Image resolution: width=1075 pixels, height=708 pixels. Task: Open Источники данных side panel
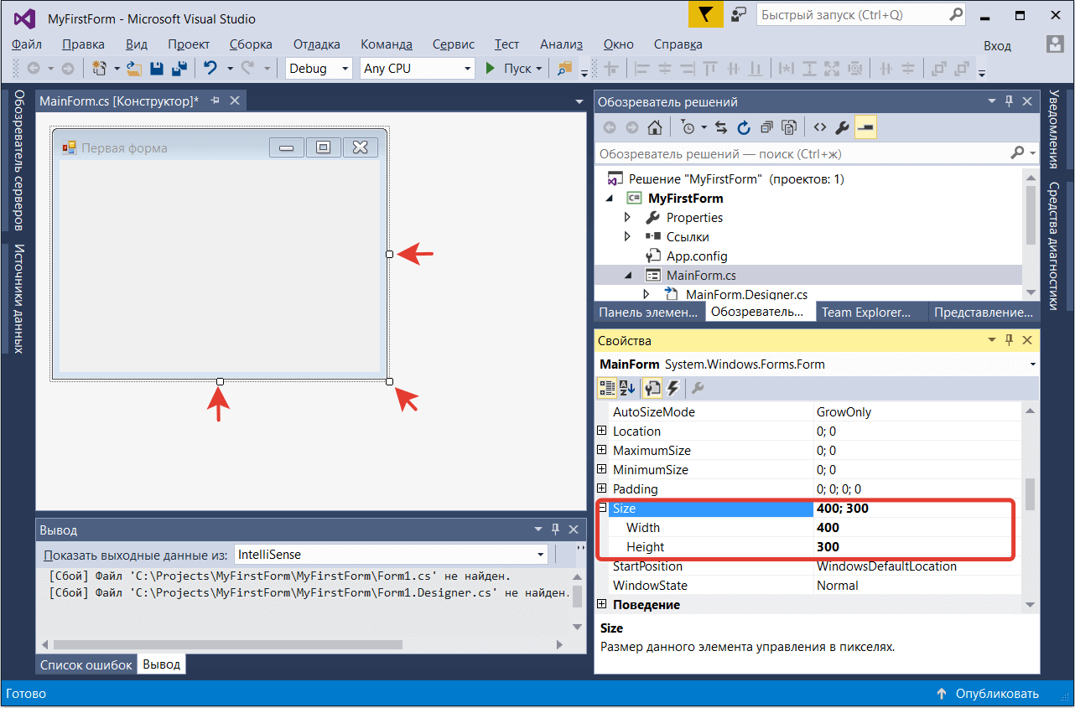pyautogui.click(x=18, y=299)
